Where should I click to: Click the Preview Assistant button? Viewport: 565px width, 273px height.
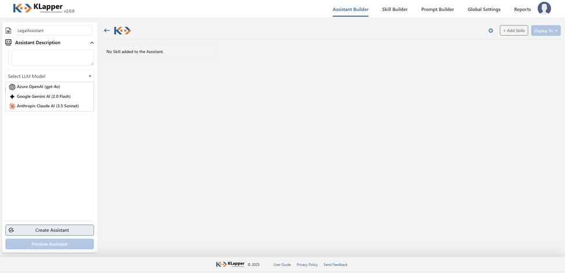[50, 244]
